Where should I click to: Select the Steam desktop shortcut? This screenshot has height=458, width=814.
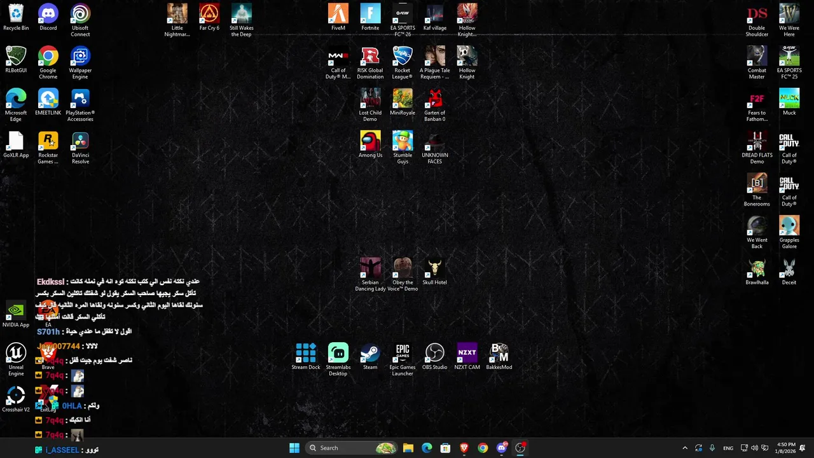[x=370, y=357]
